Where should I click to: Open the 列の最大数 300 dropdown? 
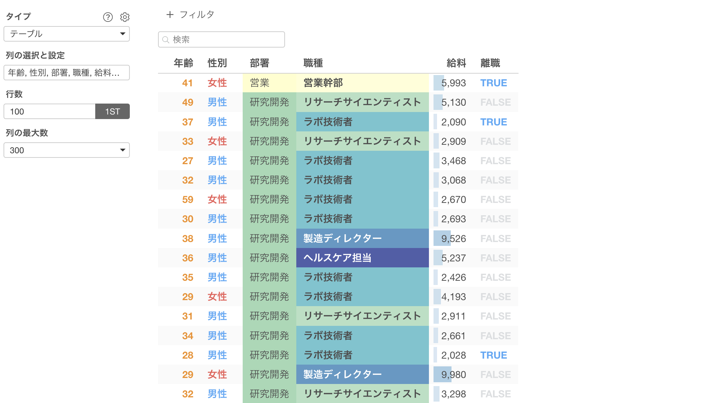pyautogui.click(x=67, y=150)
